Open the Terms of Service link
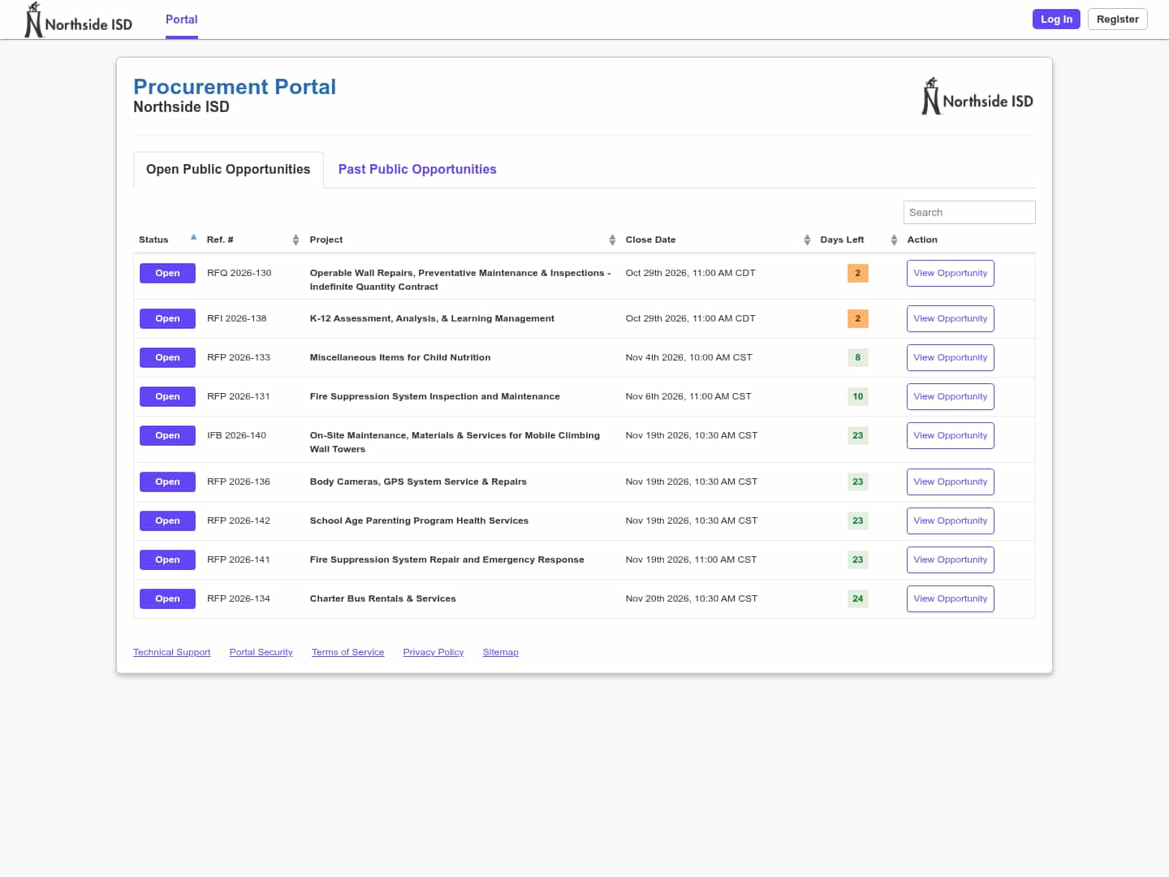Screen dimensions: 1169x877 point(347,652)
